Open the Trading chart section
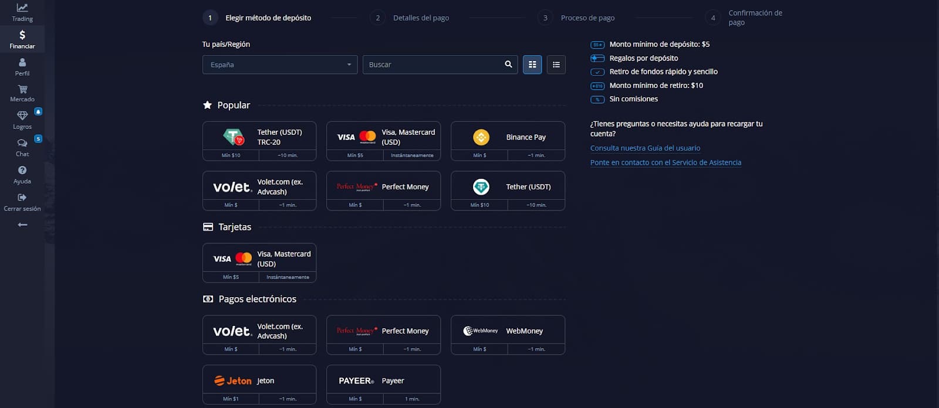 tap(22, 12)
